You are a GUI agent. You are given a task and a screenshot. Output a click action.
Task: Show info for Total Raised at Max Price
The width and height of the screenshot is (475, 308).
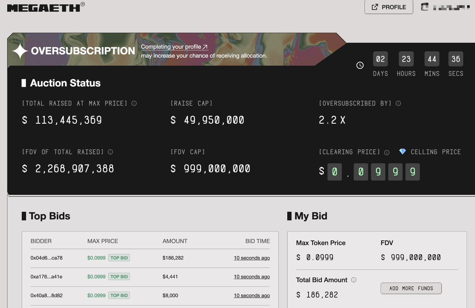pos(134,103)
